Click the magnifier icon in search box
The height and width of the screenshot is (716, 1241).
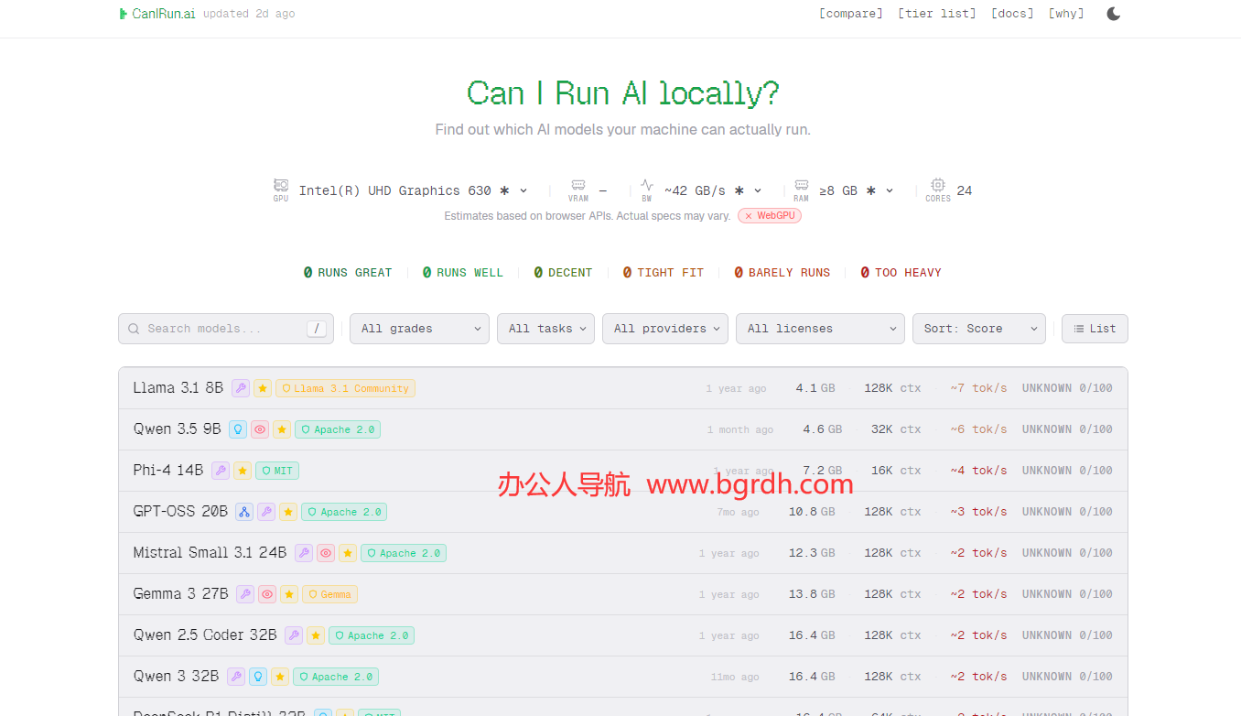coord(135,329)
